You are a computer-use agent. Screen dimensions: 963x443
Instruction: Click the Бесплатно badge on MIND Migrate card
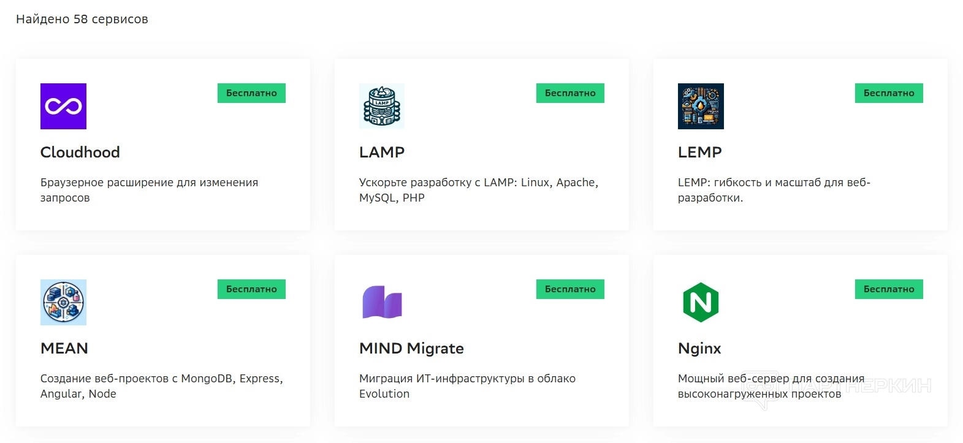pos(570,289)
